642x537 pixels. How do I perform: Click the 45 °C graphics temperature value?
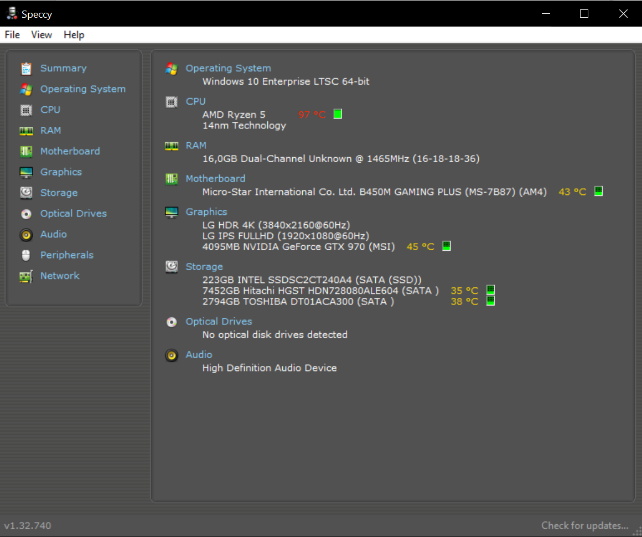(x=421, y=247)
